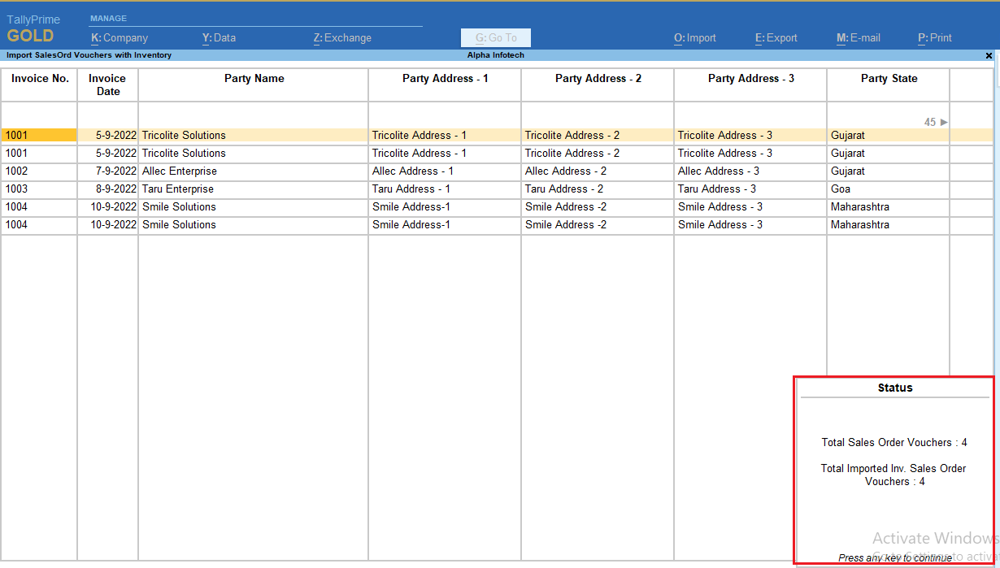The height and width of the screenshot is (568, 1000).
Task: Close the Import SalesOrd Vouchers screen
Action: tap(989, 55)
